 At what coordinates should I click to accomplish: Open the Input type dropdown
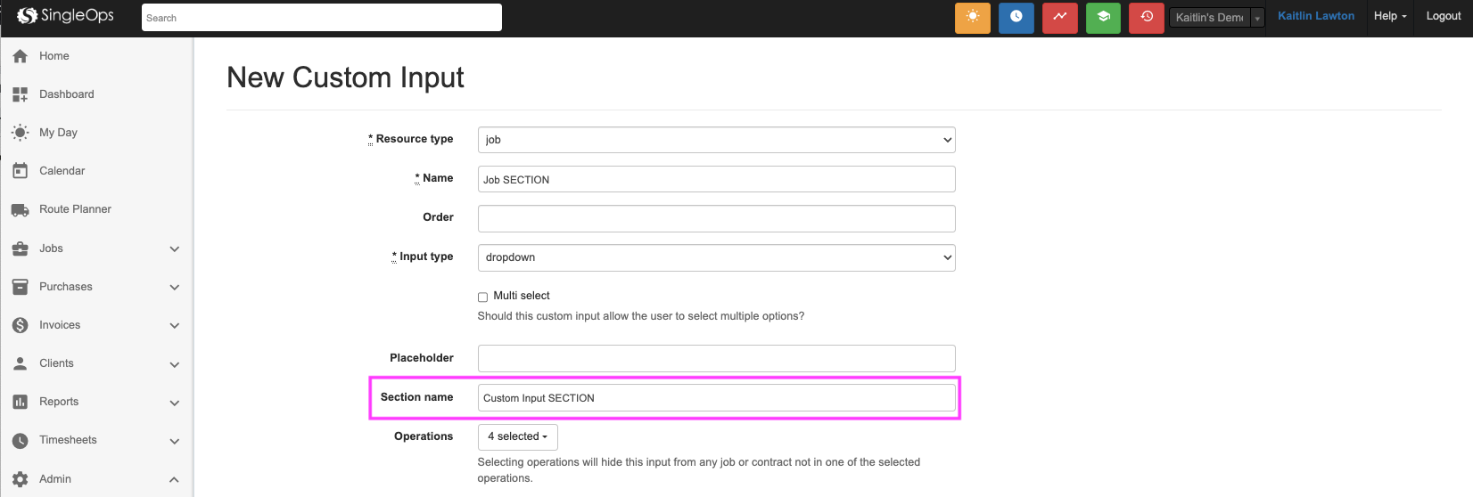point(716,257)
